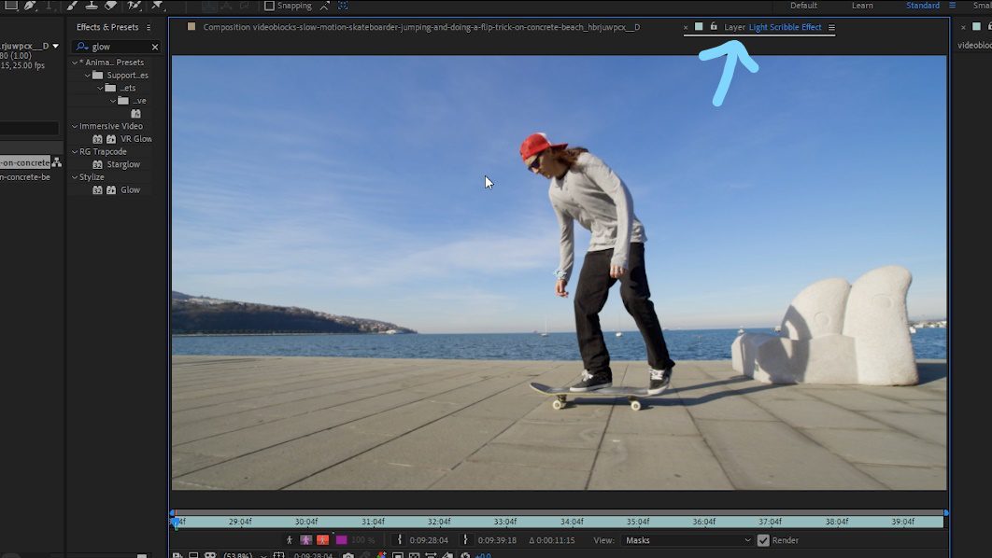Select the Eraser tool
Image resolution: width=992 pixels, height=558 pixels.
tap(111, 5)
